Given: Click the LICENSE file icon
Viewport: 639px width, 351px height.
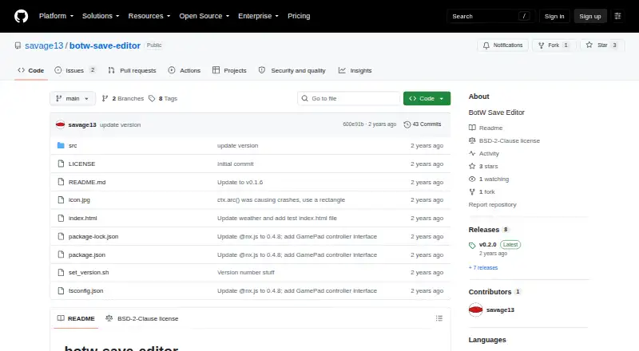Looking at the screenshot, I should click(61, 164).
